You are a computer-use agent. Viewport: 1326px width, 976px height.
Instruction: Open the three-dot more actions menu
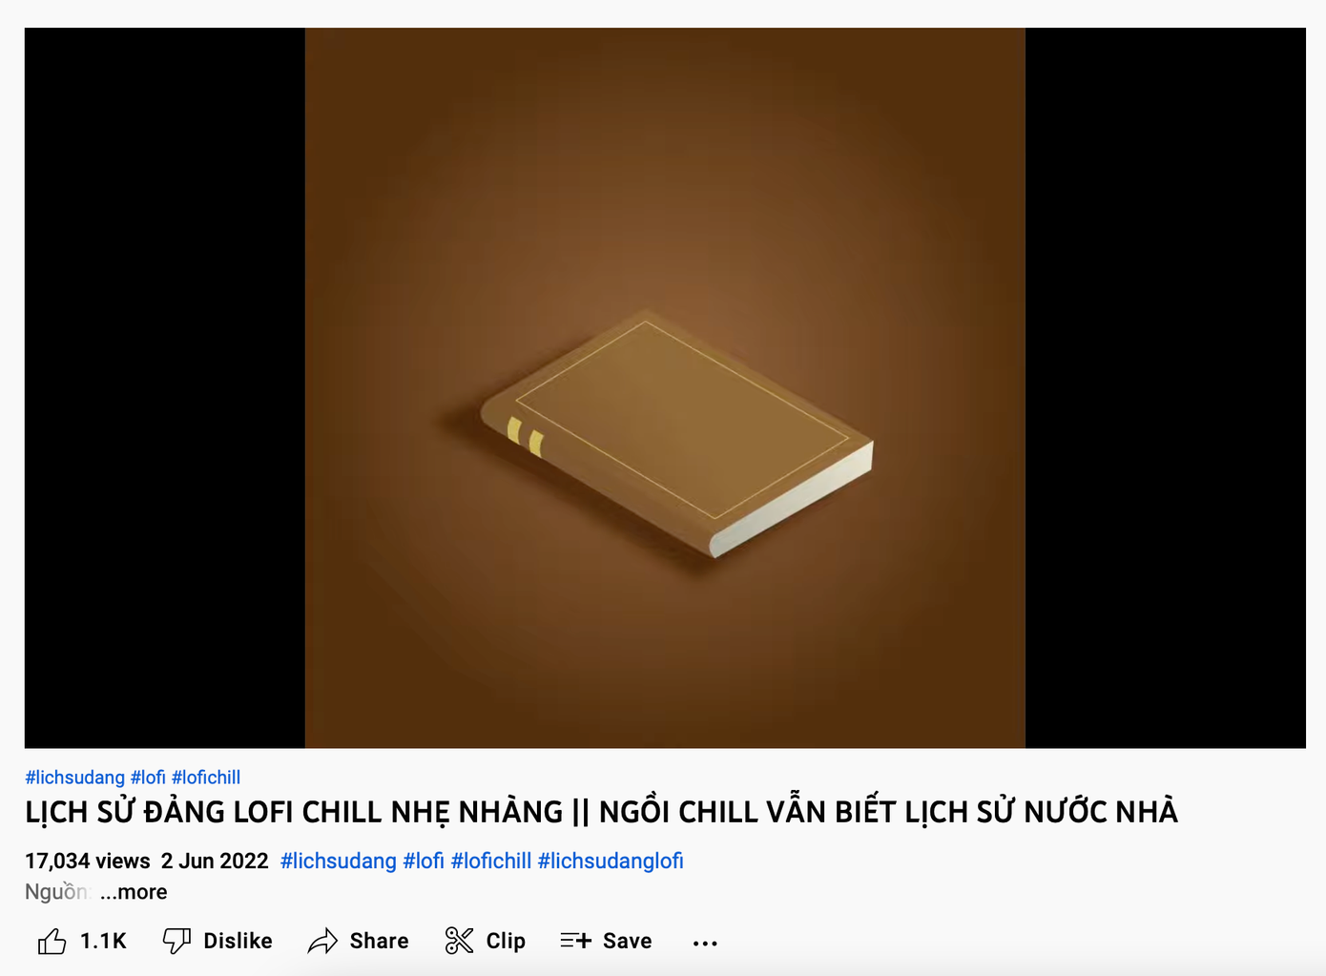[705, 944]
